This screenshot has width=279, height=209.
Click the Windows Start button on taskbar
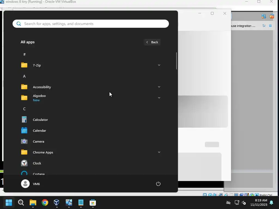tap(9, 202)
